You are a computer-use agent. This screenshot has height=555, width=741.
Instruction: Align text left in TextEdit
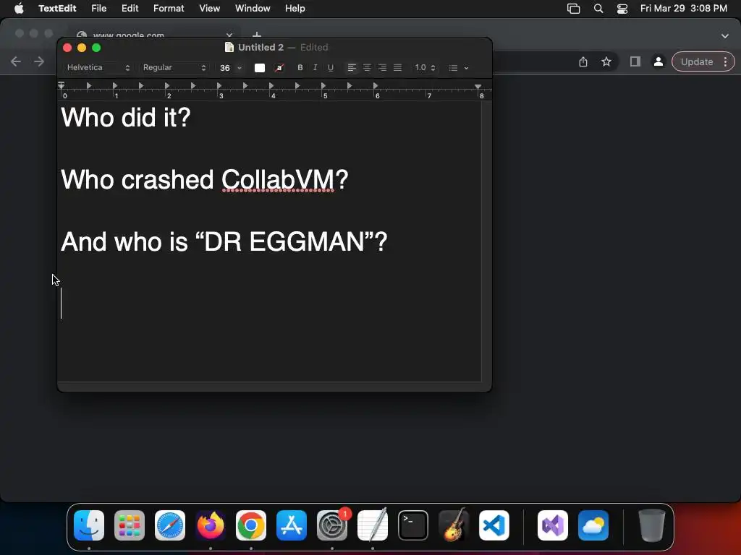[352, 67]
